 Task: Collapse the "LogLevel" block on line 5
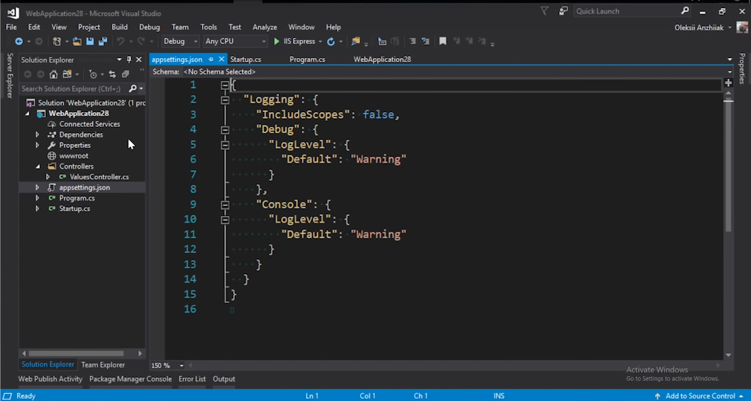pos(225,144)
